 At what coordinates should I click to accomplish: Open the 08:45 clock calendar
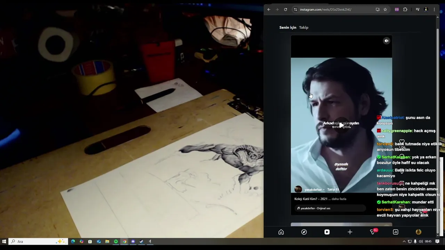coord(428,241)
